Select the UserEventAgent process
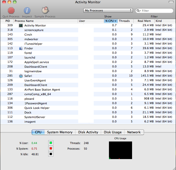The width and height of the screenshot is (176, 170). [88, 80]
